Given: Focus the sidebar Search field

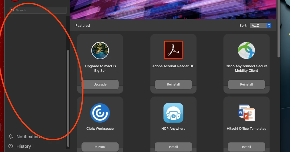Looking at the screenshot, I should pos(38,10).
